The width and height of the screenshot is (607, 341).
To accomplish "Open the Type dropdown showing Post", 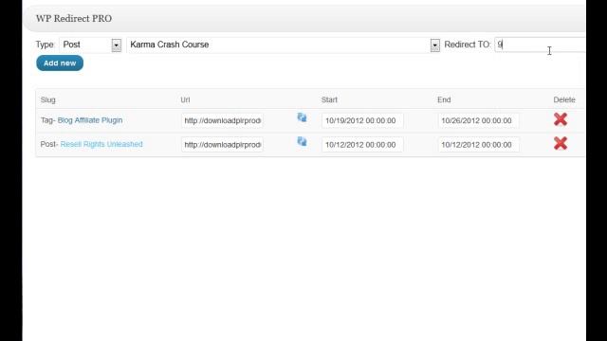I will [90, 45].
